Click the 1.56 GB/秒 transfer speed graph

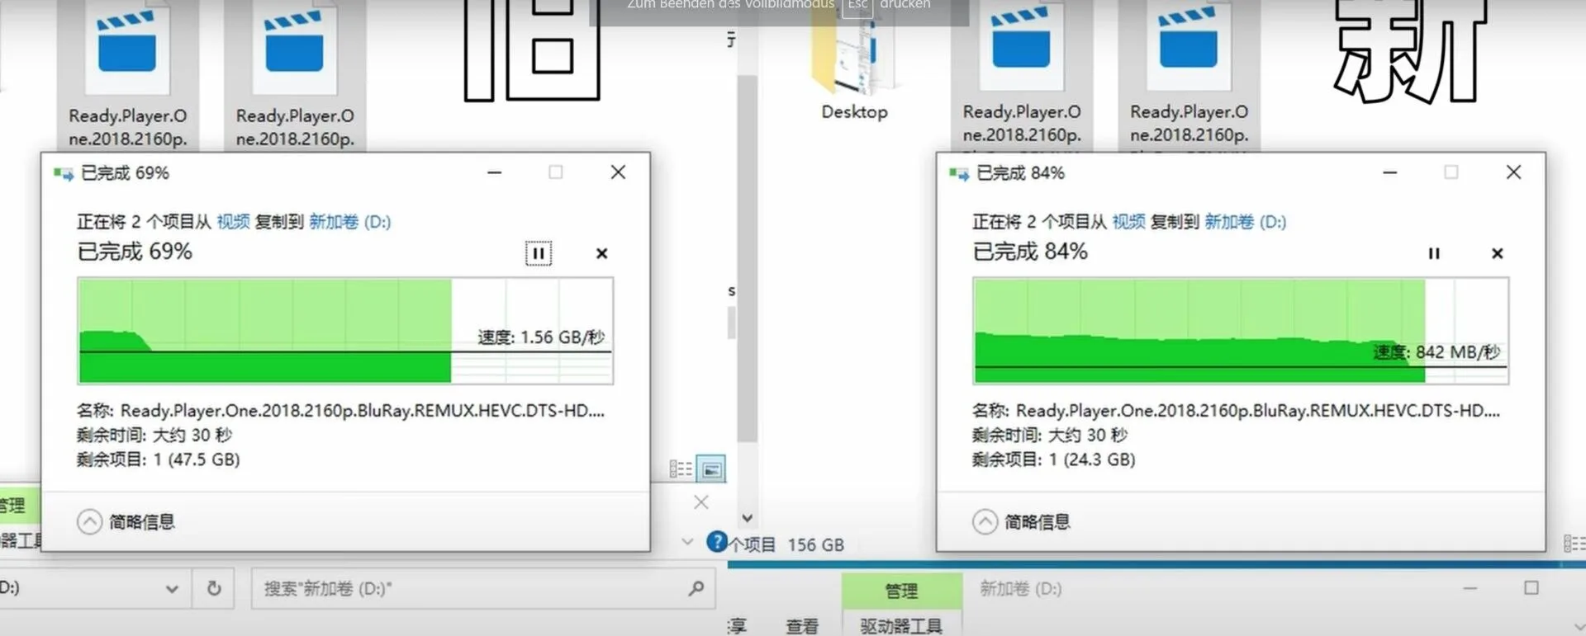pos(345,331)
